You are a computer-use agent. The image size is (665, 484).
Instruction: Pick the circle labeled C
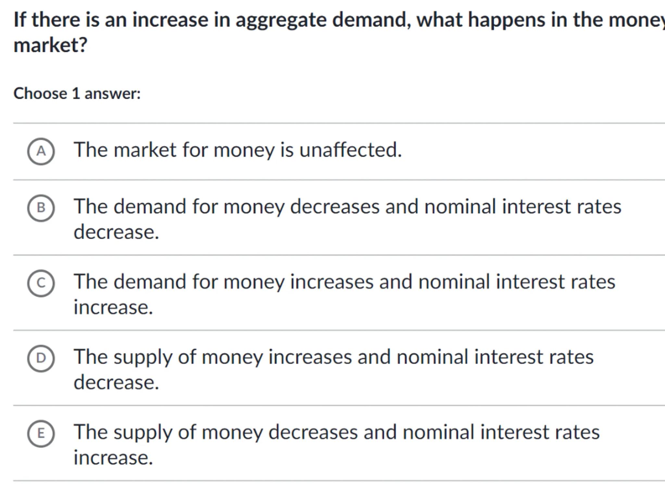pos(41,283)
